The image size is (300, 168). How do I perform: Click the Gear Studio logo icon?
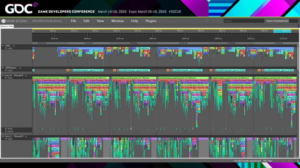tap(4, 21)
